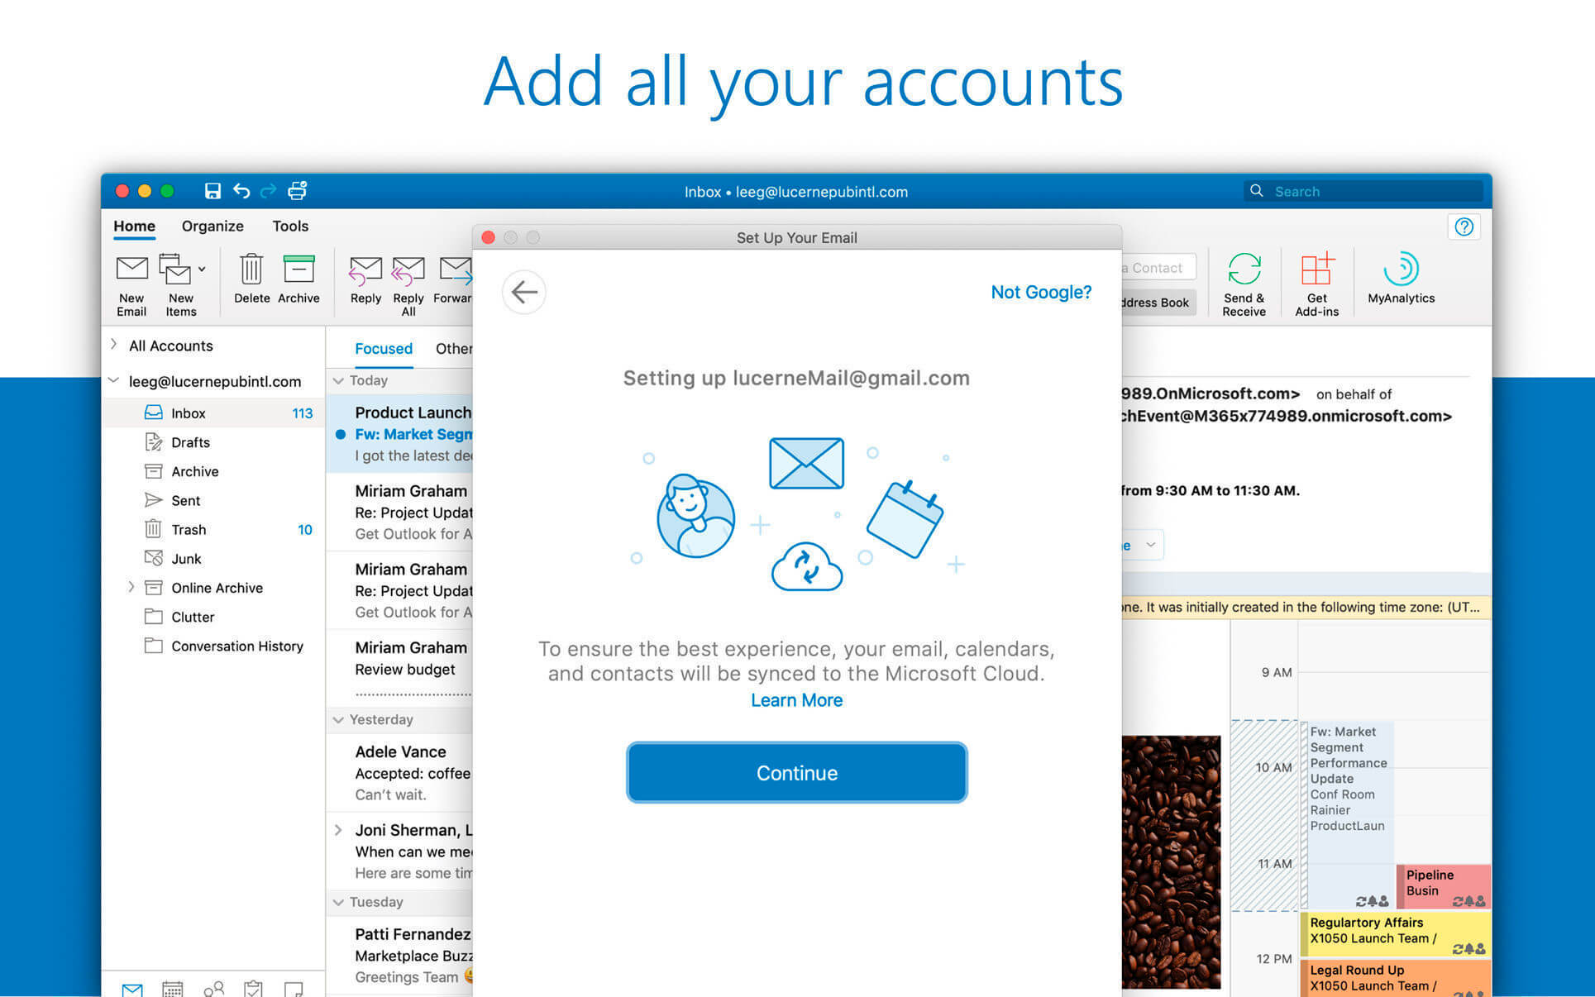Click the Not Google? link
Screen dimensions: 1595x997
pos(1040,292)
